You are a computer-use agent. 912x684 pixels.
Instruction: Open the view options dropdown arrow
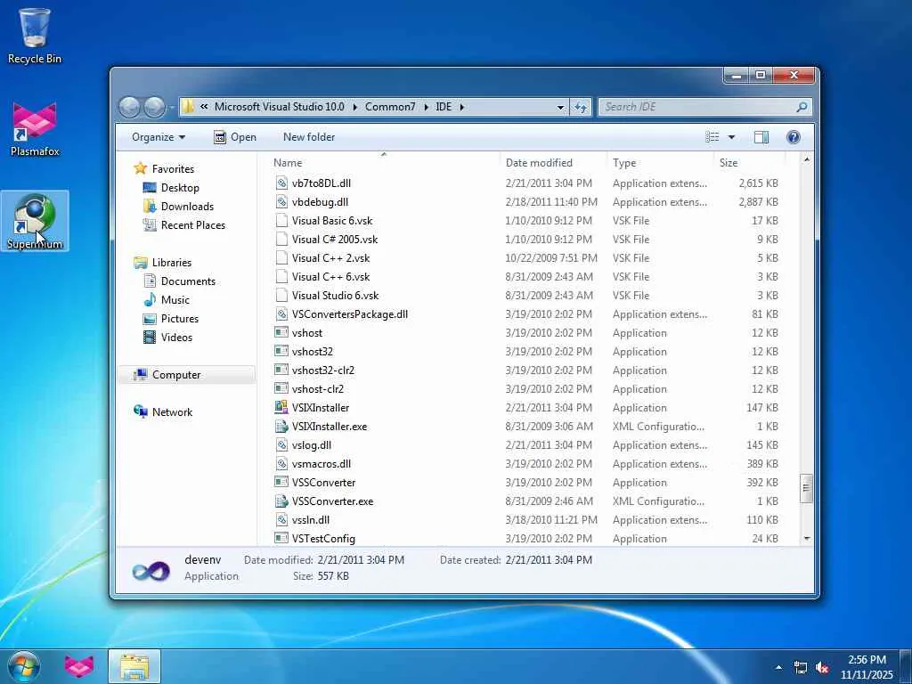(731, 137)
